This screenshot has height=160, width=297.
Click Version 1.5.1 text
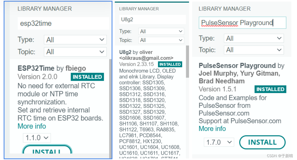tap(218, 89)
